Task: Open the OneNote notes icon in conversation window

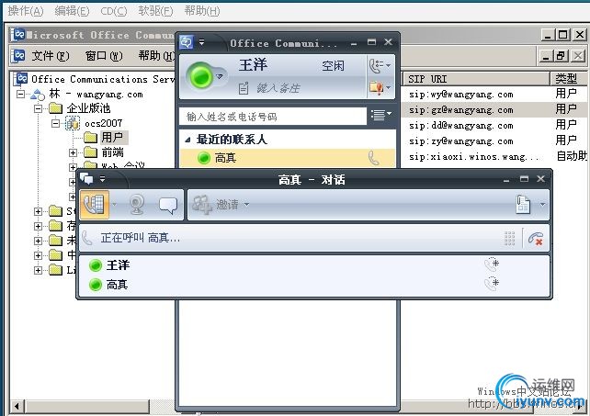Action: [x=523, y=205]
